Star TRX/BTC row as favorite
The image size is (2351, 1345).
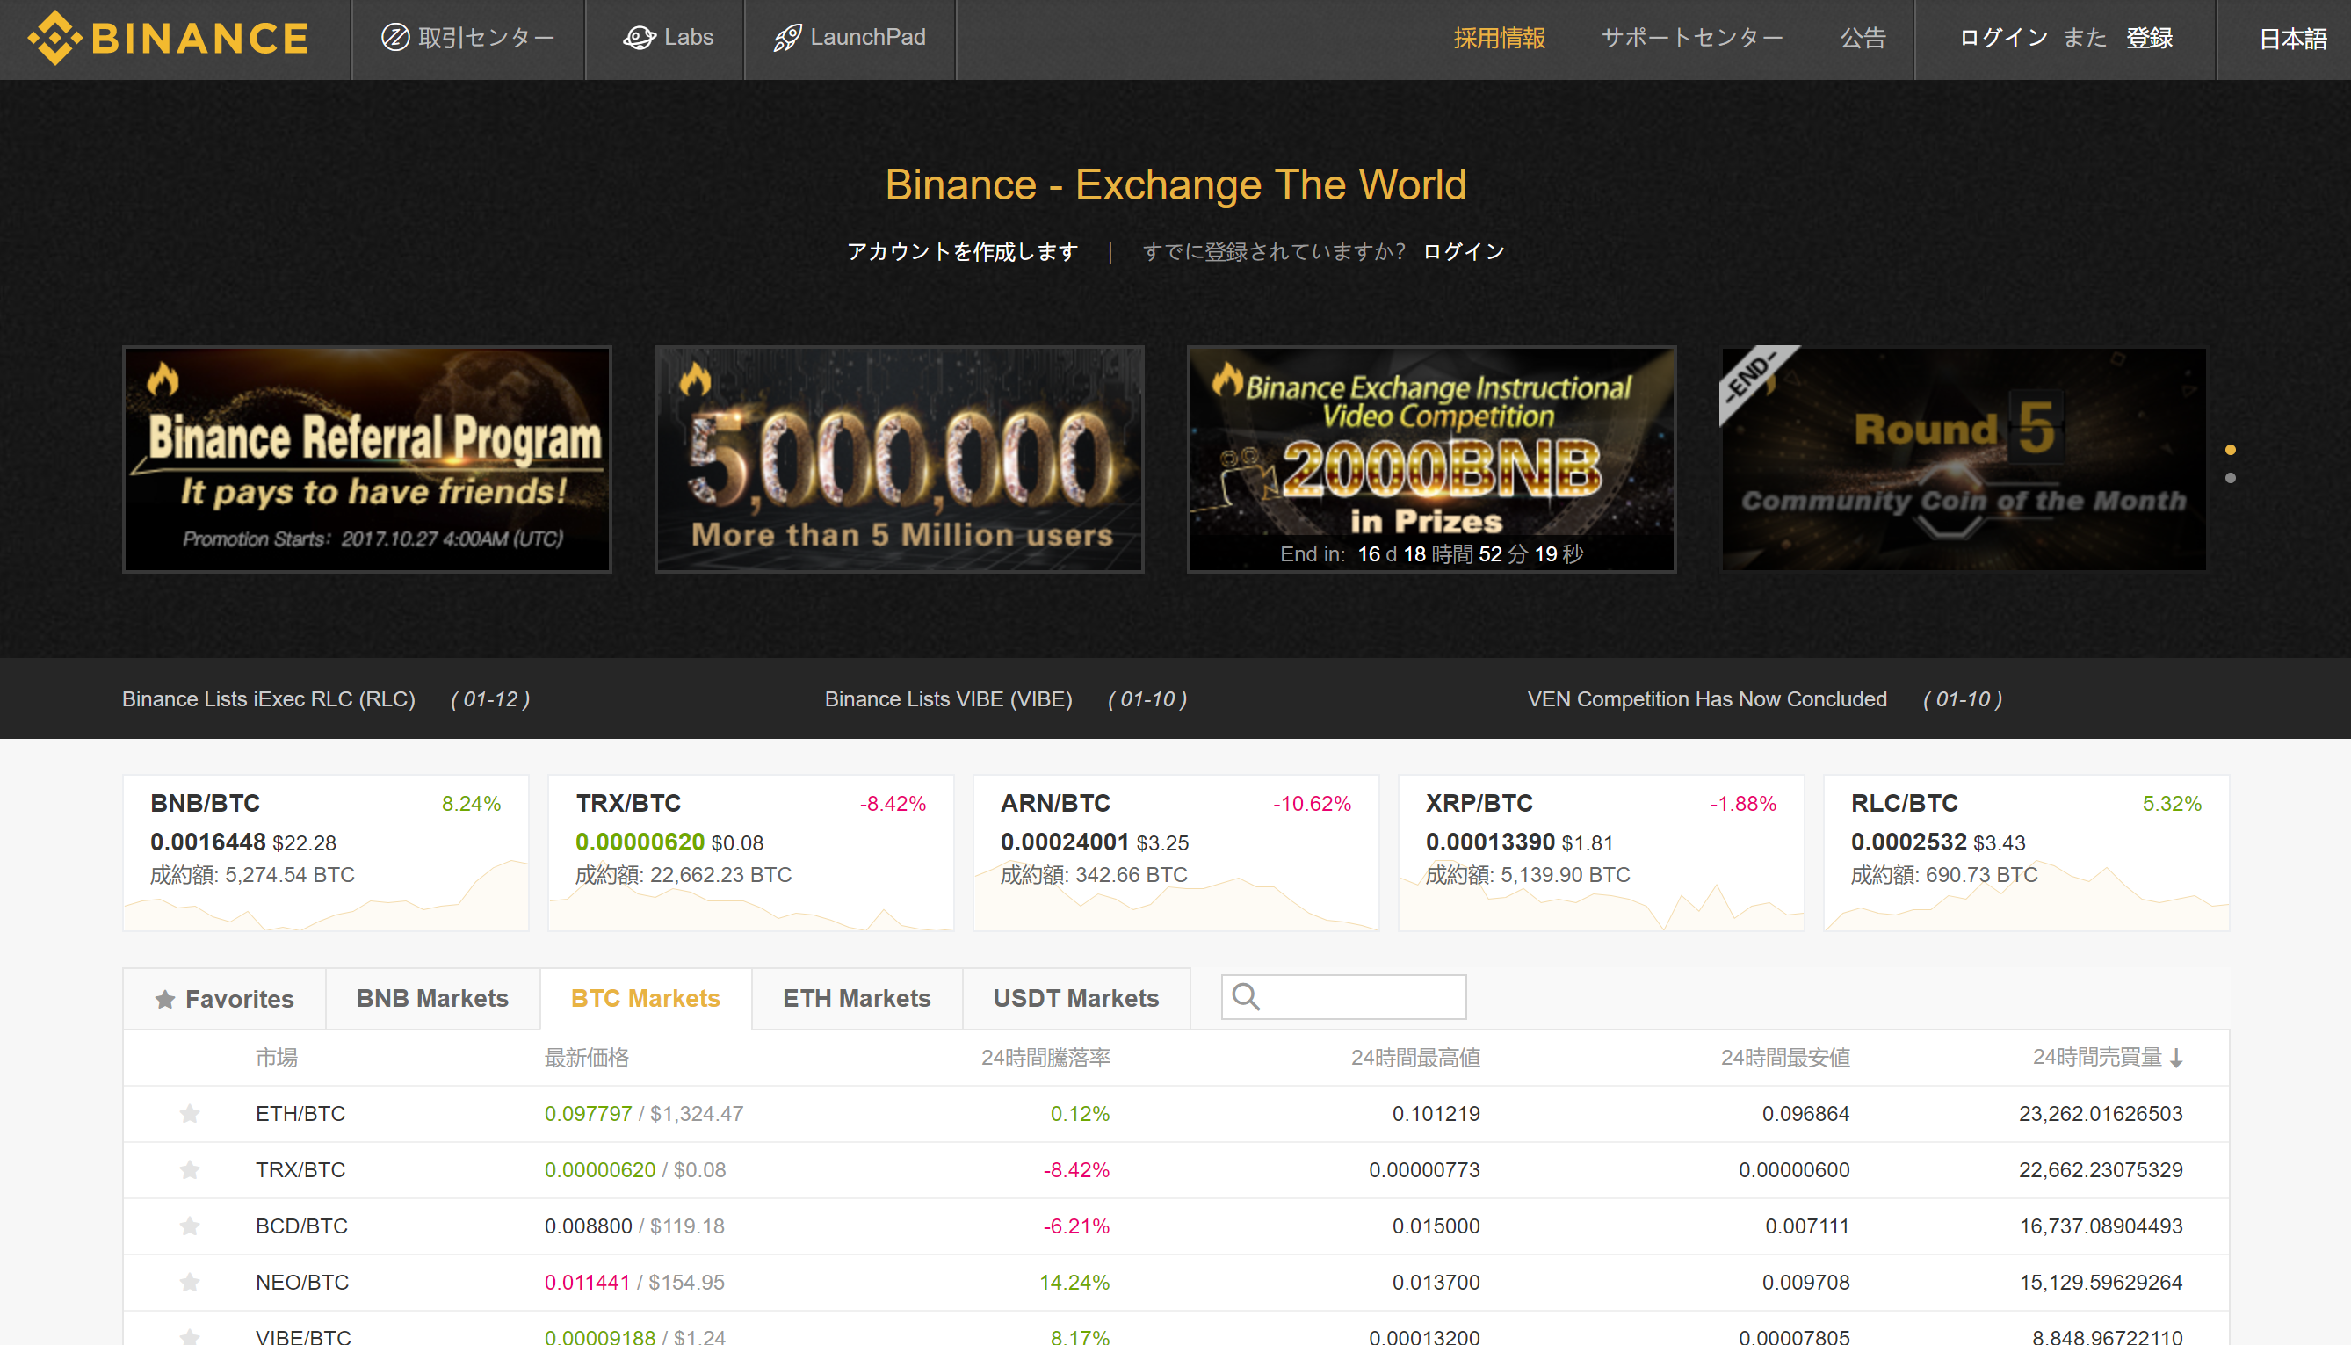pos(190,1170)
